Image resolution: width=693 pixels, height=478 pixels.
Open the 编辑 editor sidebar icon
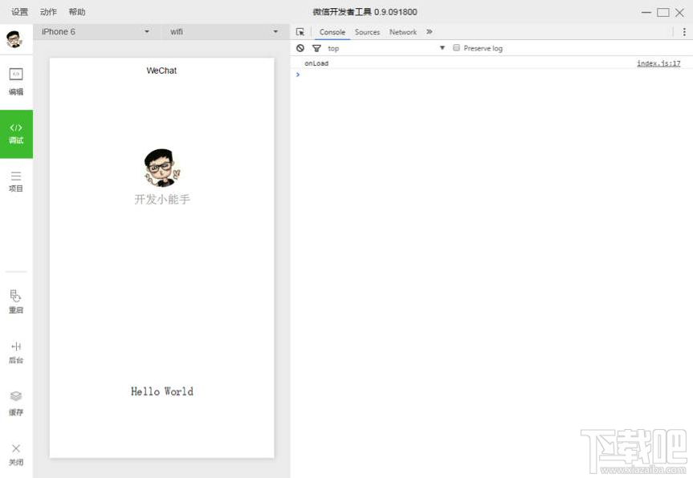[x=16, y=82]
